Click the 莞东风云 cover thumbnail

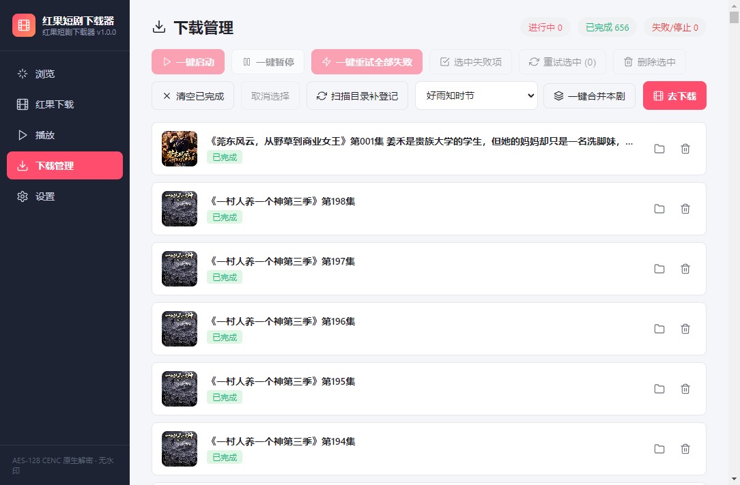[180, 149]
